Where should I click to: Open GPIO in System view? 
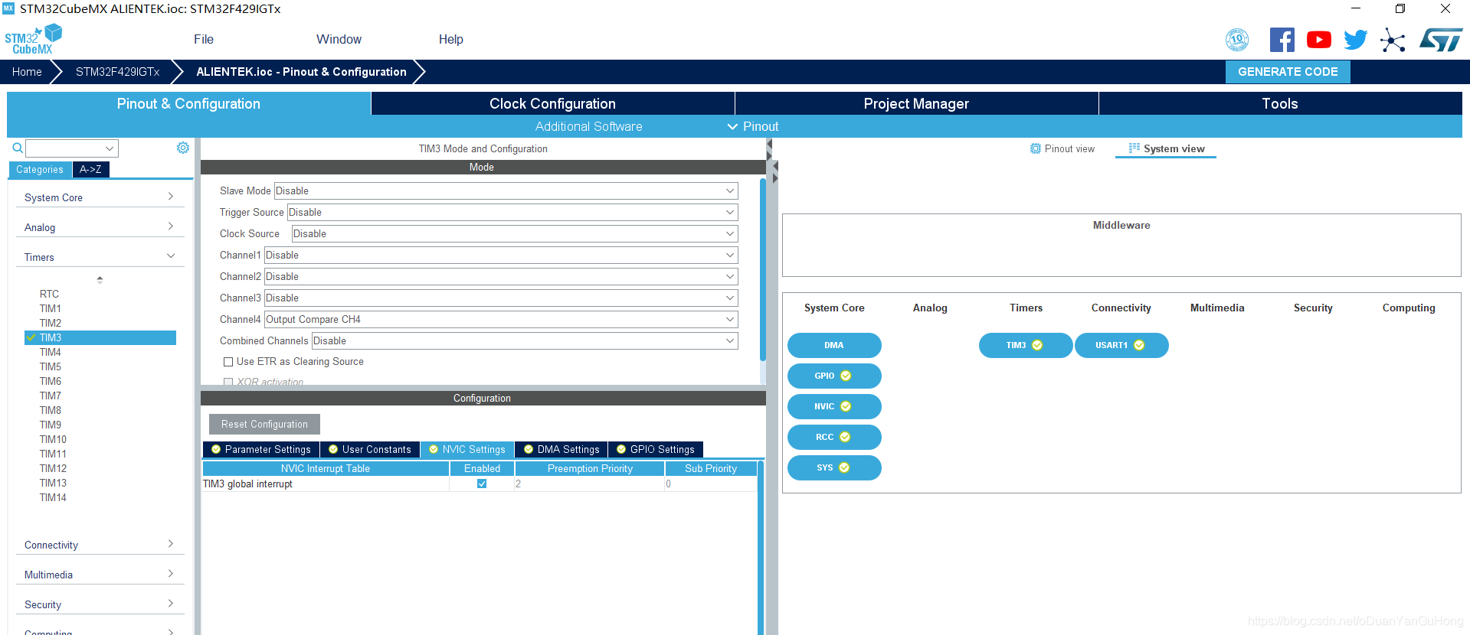pos(834,376)
